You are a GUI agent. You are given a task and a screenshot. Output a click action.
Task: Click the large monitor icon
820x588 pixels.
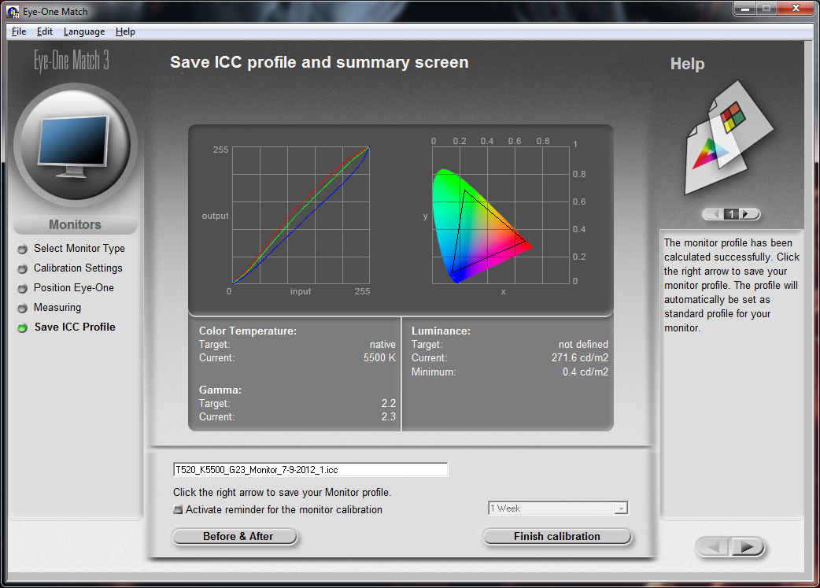(x=74, y=145)
